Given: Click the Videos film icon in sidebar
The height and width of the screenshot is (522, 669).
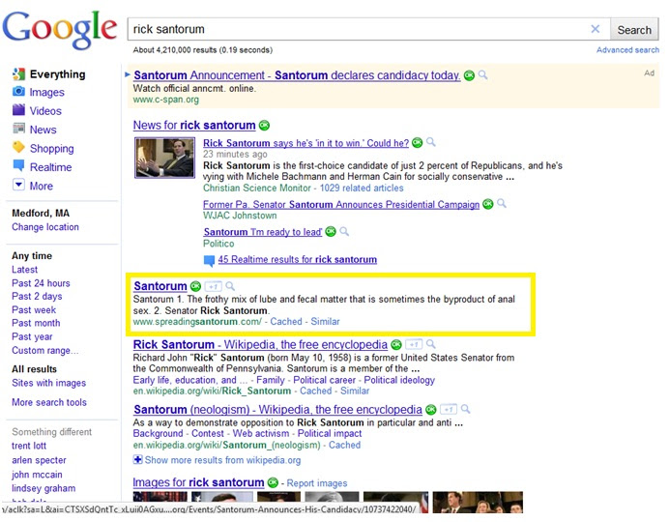Looking at the screenshot, I should click(18, 110).
